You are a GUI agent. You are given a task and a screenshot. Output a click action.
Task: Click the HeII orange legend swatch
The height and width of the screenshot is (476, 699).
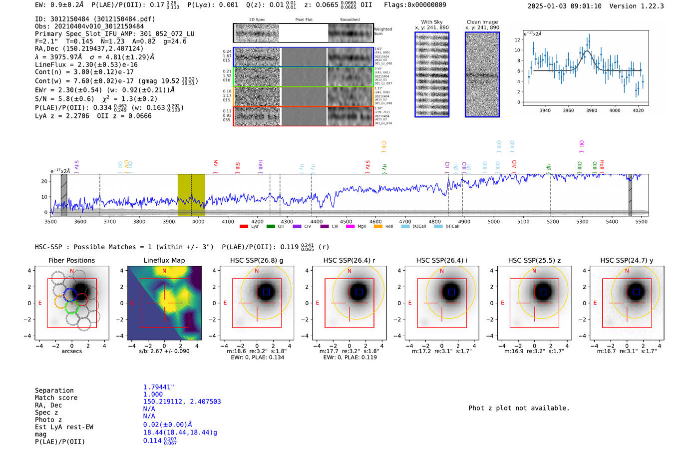pos(377,226)
